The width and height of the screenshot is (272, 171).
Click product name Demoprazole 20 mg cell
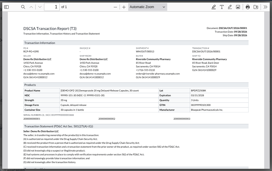(109, 91)
